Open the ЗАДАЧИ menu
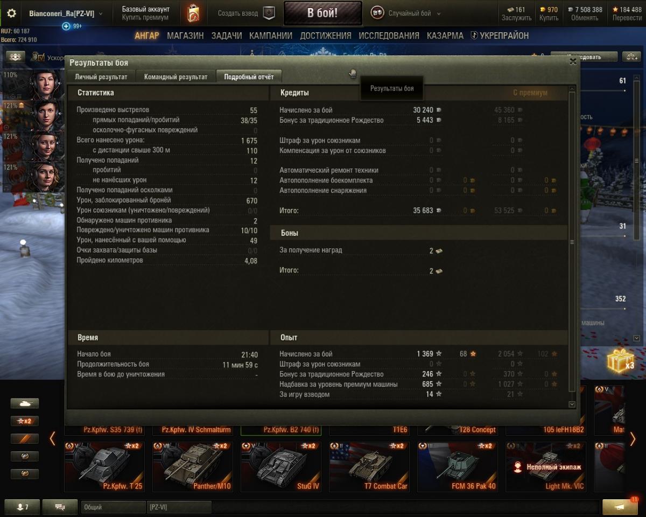This screenshot has height=517, width=646. 227,36
